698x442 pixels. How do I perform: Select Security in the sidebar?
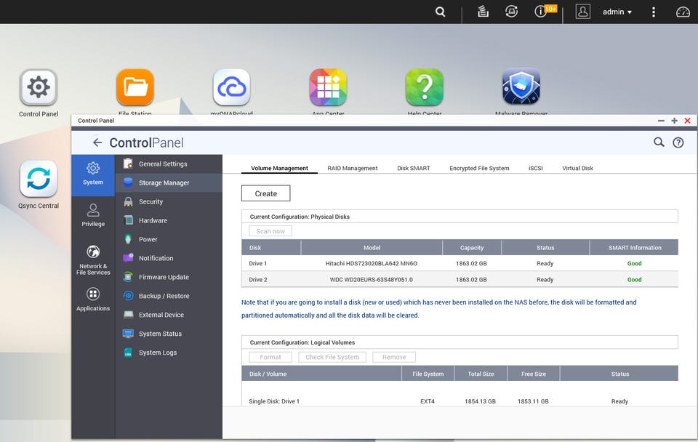[151, 201]
